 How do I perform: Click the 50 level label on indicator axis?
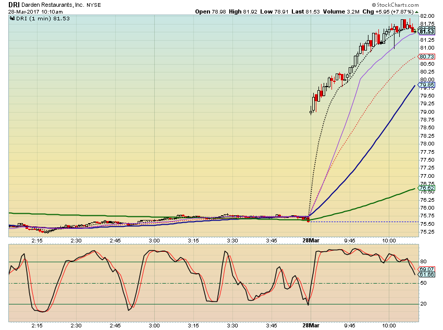(424, 283)
